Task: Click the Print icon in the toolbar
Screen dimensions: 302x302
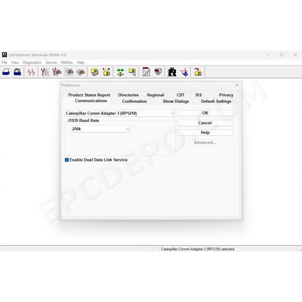Action: [x=6, y=72]
